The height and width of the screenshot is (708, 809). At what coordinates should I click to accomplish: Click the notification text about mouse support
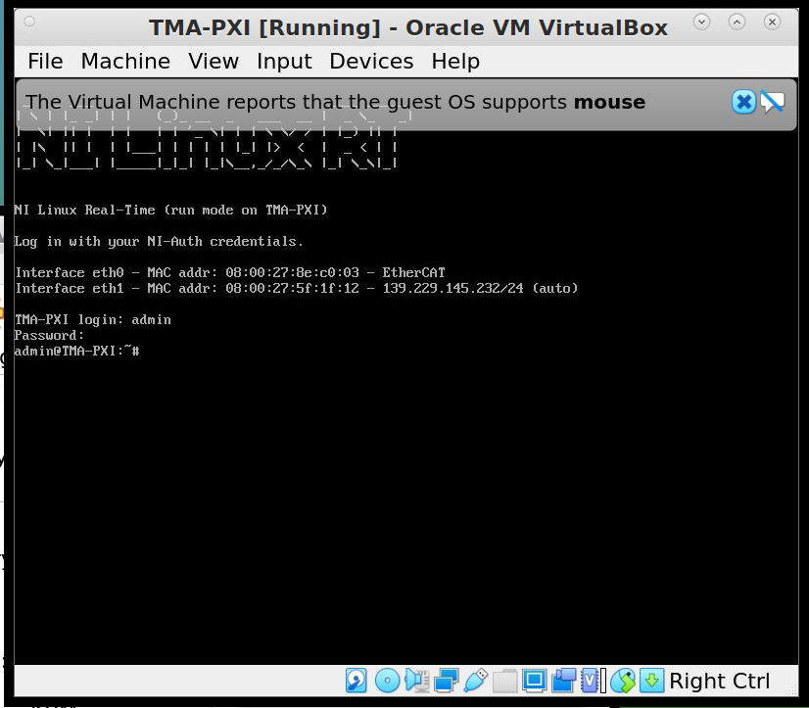(x=335, y=102)
